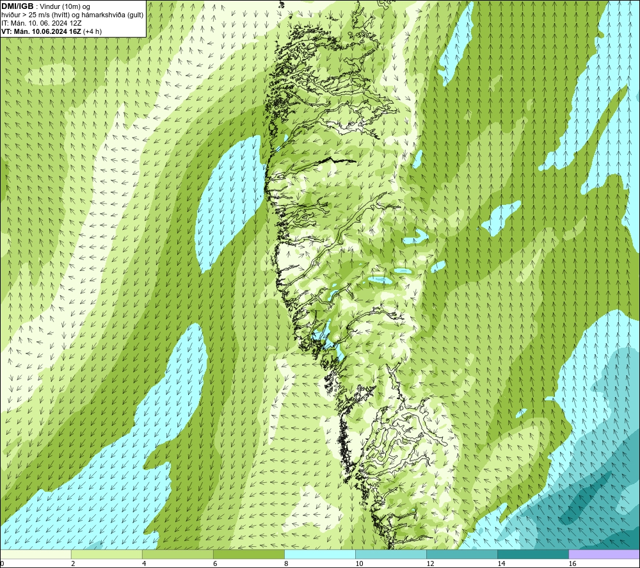Click the '(+4 h)' forecast offset text

(92, 31)
